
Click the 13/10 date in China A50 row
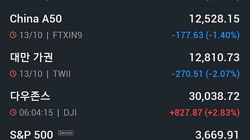(x=31, y=35)
